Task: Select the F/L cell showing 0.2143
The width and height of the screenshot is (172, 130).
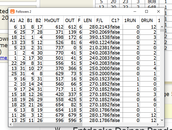Action: (102, 27)
